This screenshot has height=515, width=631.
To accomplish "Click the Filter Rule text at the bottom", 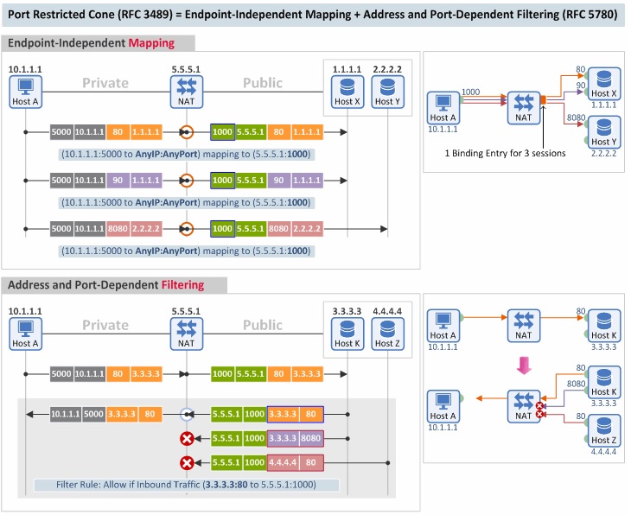I will click(186, 485).
